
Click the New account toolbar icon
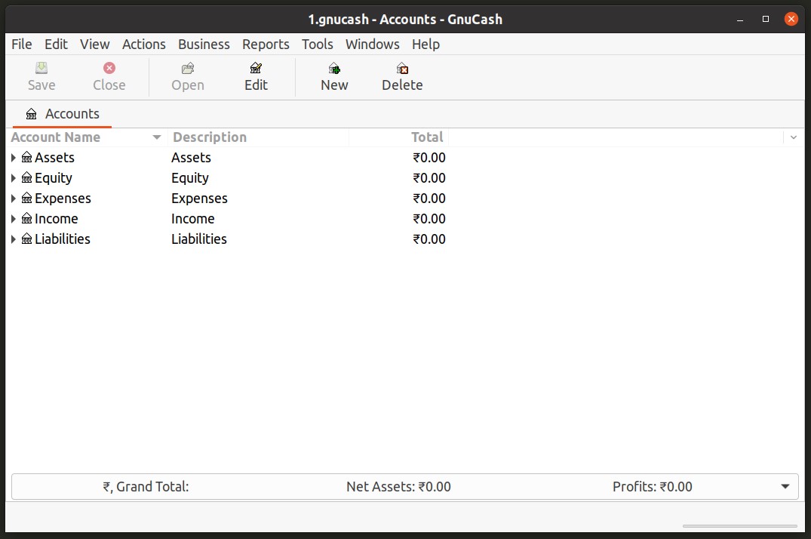(334, 69)
